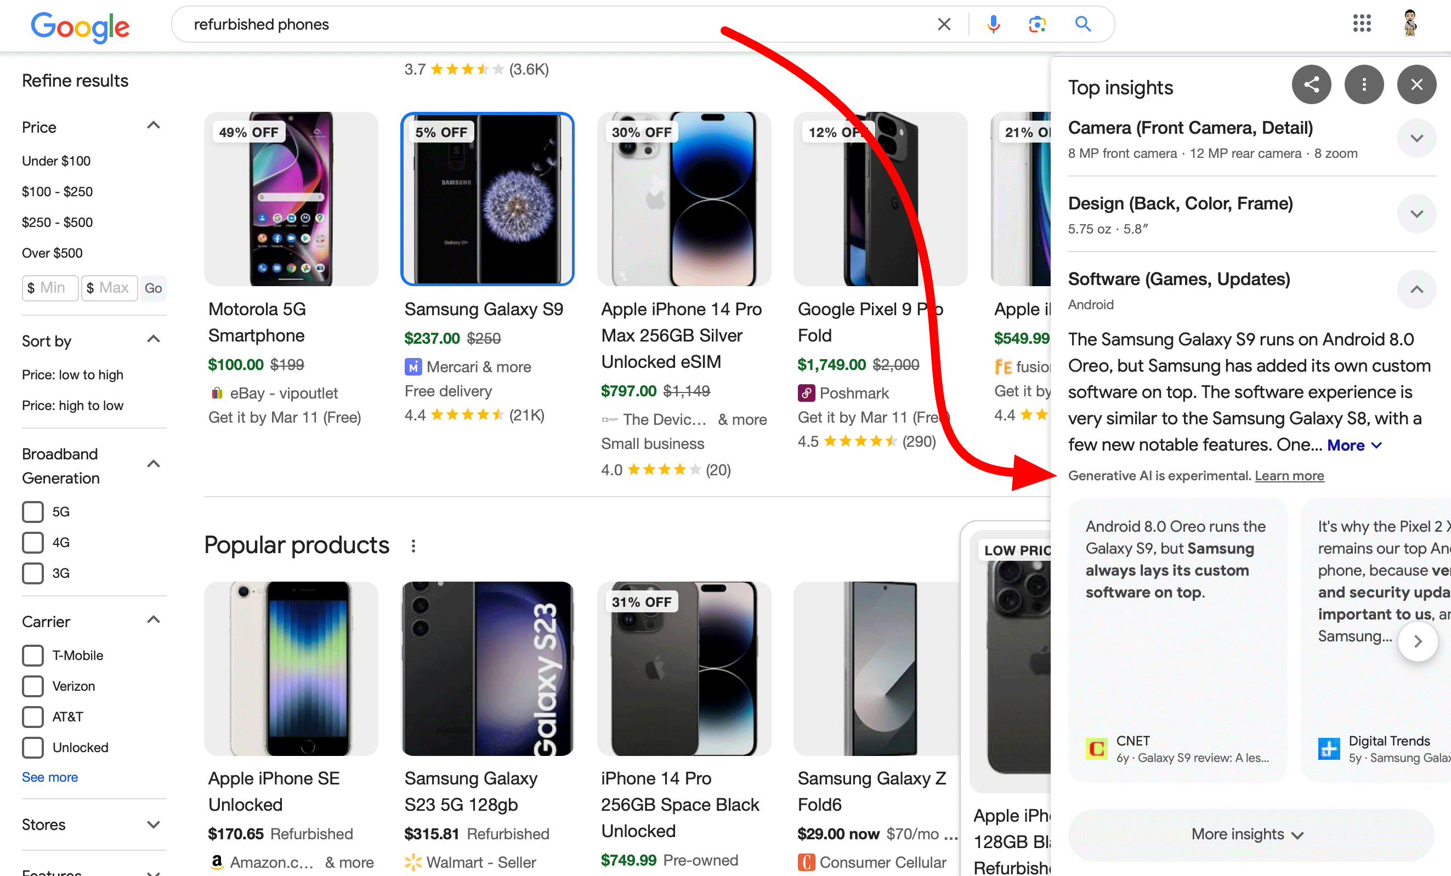Screen dimensions: 1451x876
Task: Check the 5G broadband checkbox
Action: point(32,511)
